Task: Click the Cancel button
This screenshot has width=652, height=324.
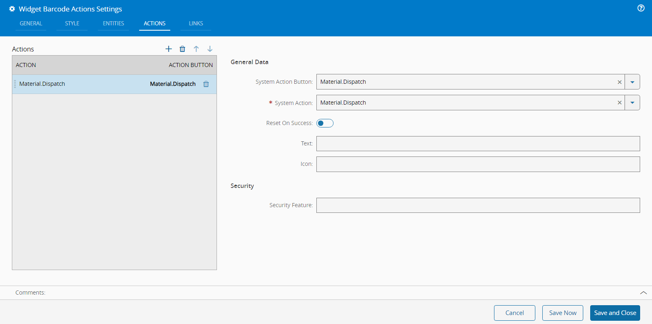Action: tap(514, 313)
